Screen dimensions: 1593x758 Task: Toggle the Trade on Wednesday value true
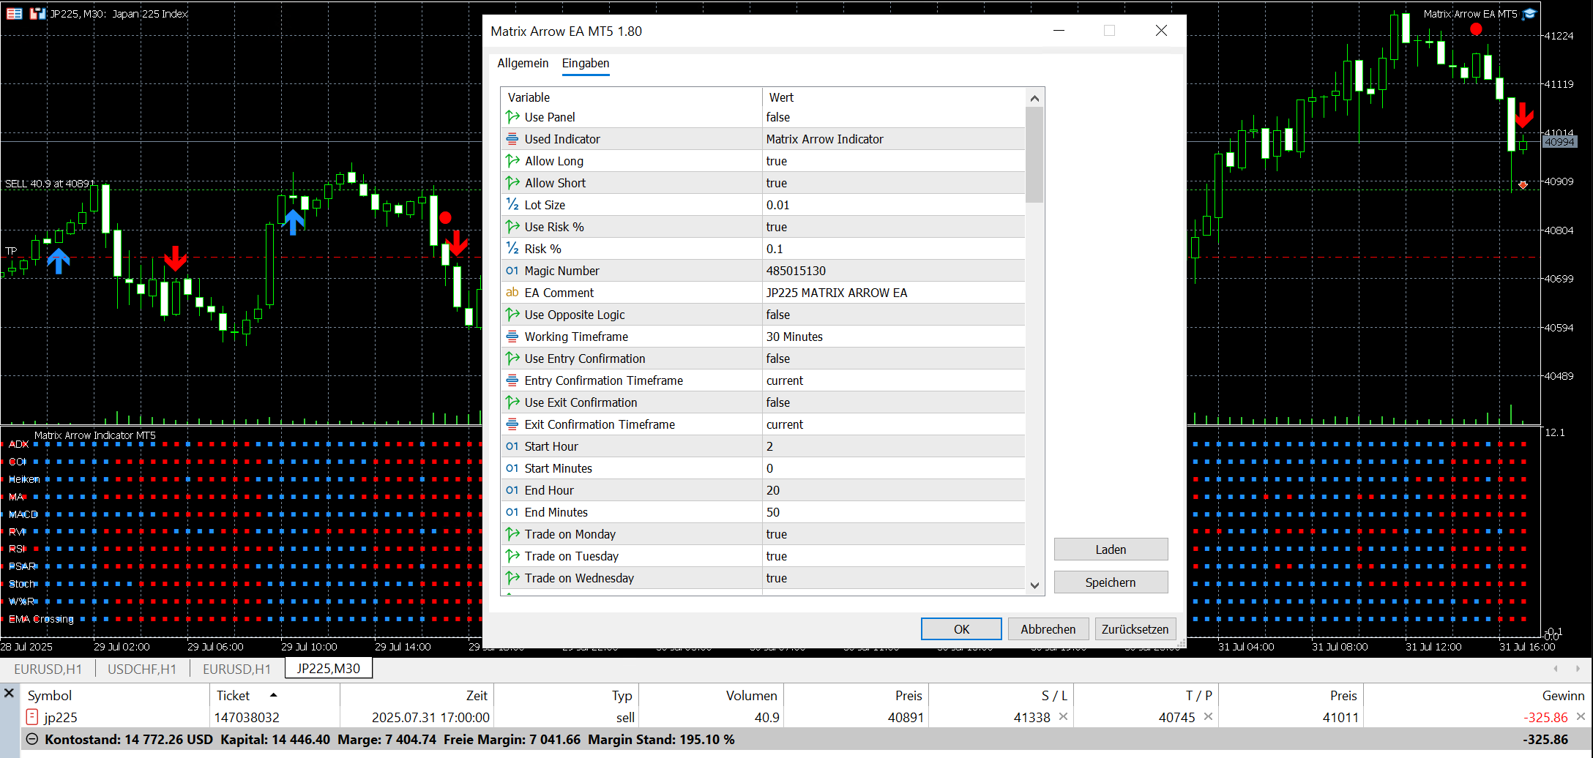coord(894,578)
